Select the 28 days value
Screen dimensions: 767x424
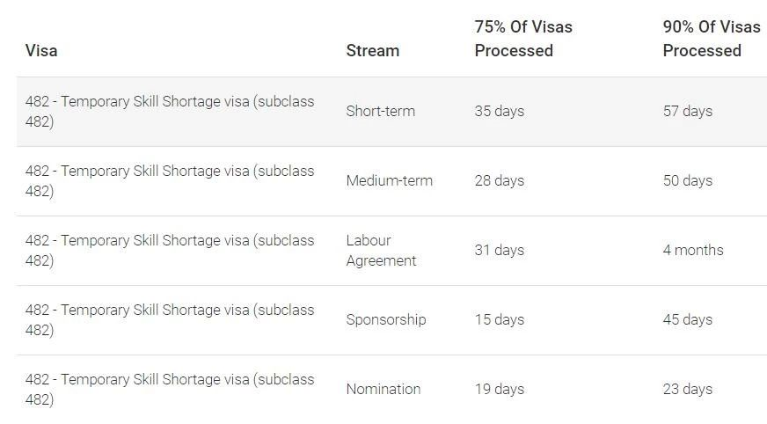pyautogui.click(x=499, y=181)
